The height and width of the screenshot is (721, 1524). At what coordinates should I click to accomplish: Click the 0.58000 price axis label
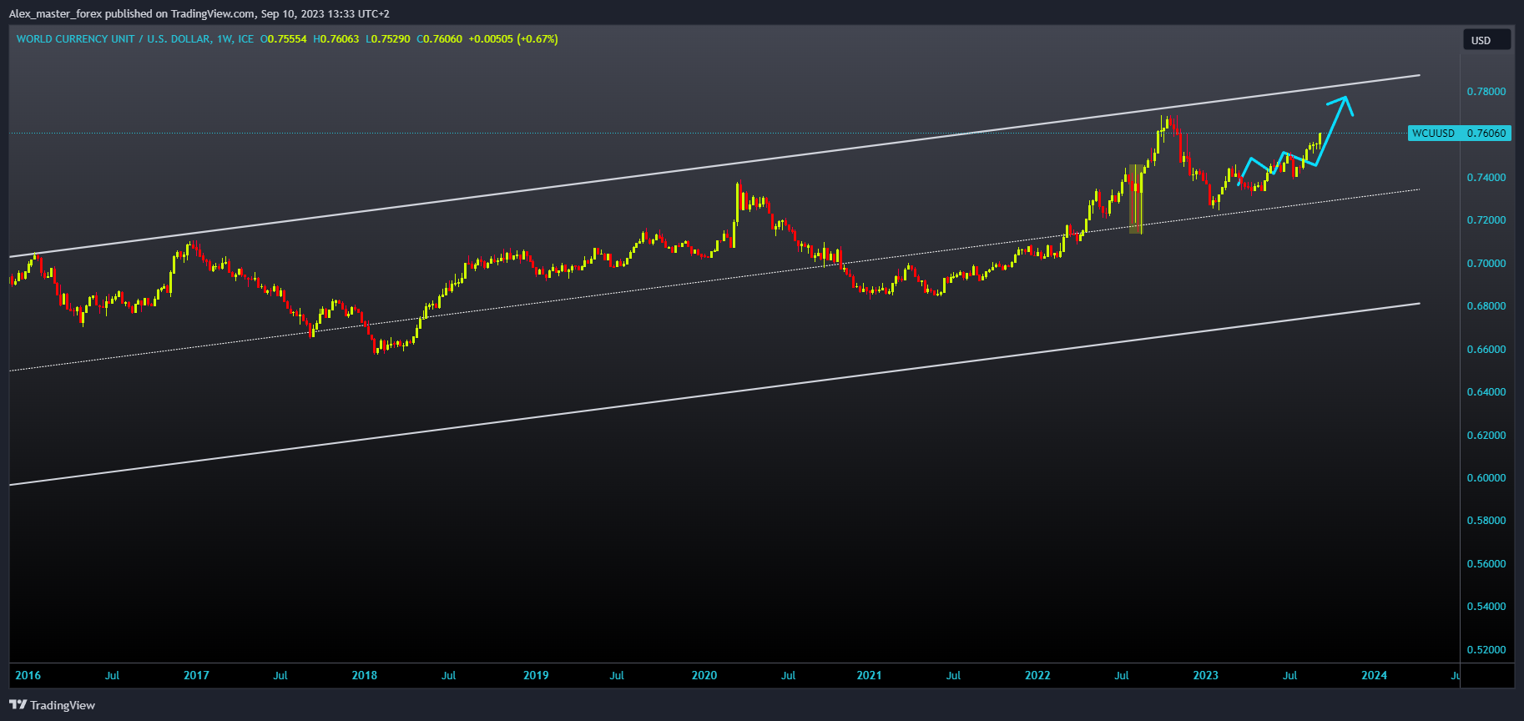(x=1486, y=521)
